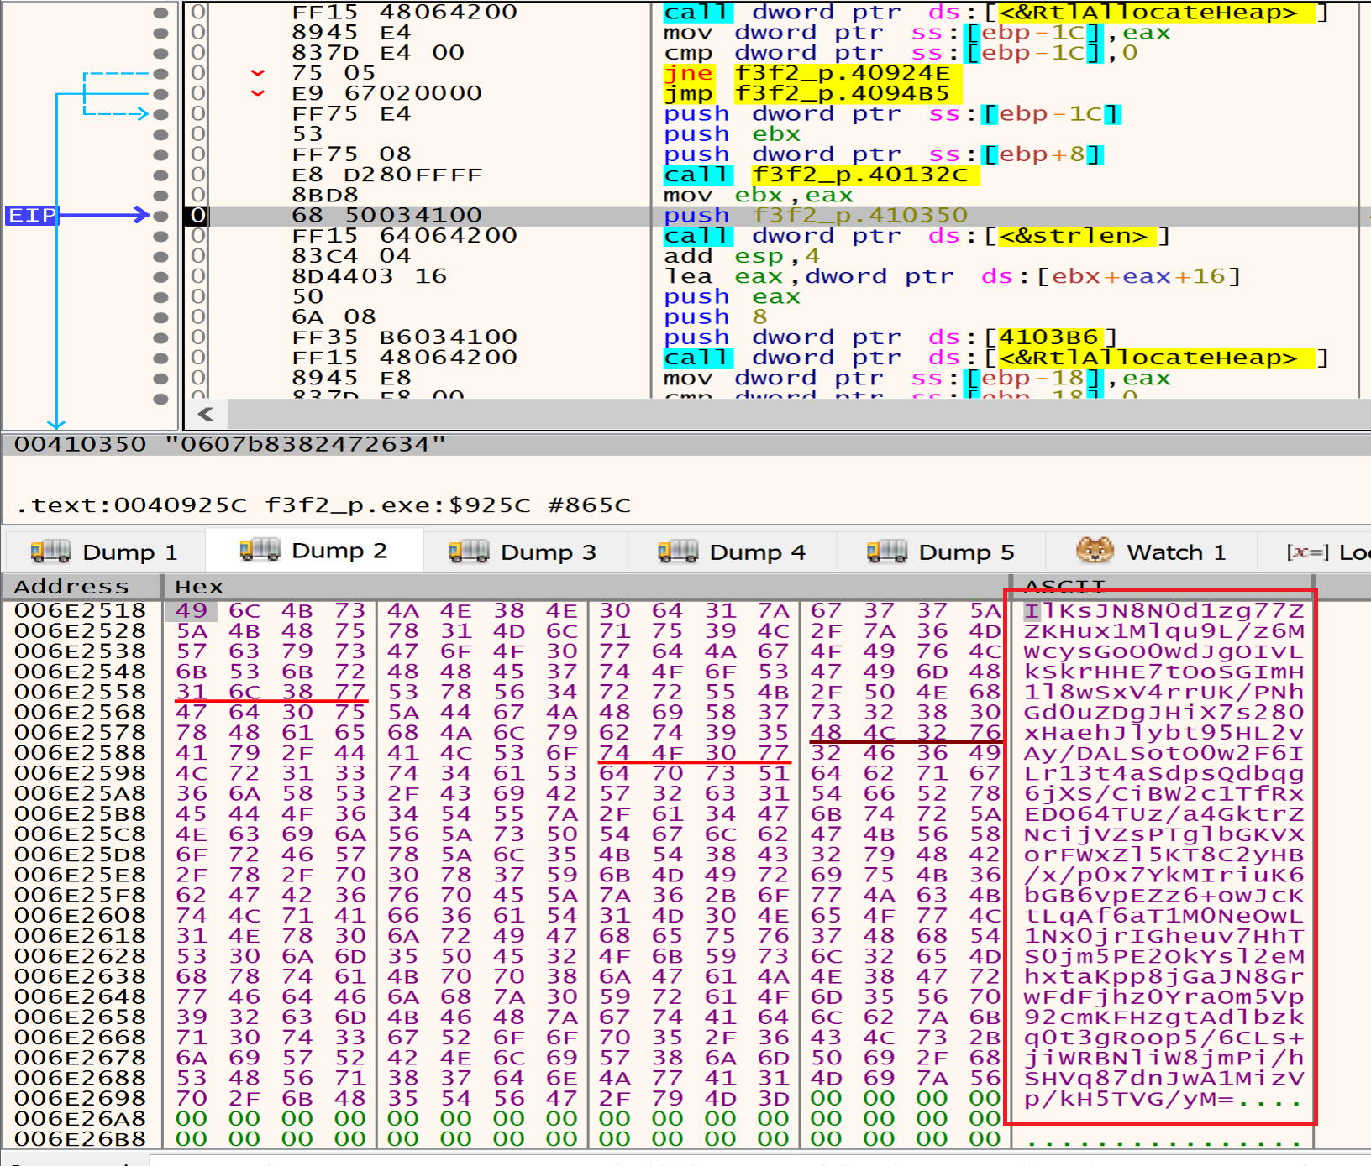This screenshot has width=1371, height=1166.
Task: Select hex byte 49 at address 006E2518
Action: (191, 610)
